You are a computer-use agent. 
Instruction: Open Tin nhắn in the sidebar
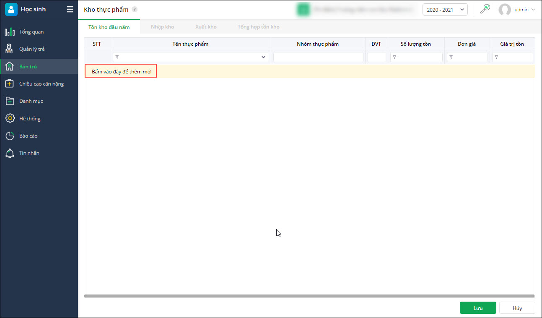tap(39, 153)
